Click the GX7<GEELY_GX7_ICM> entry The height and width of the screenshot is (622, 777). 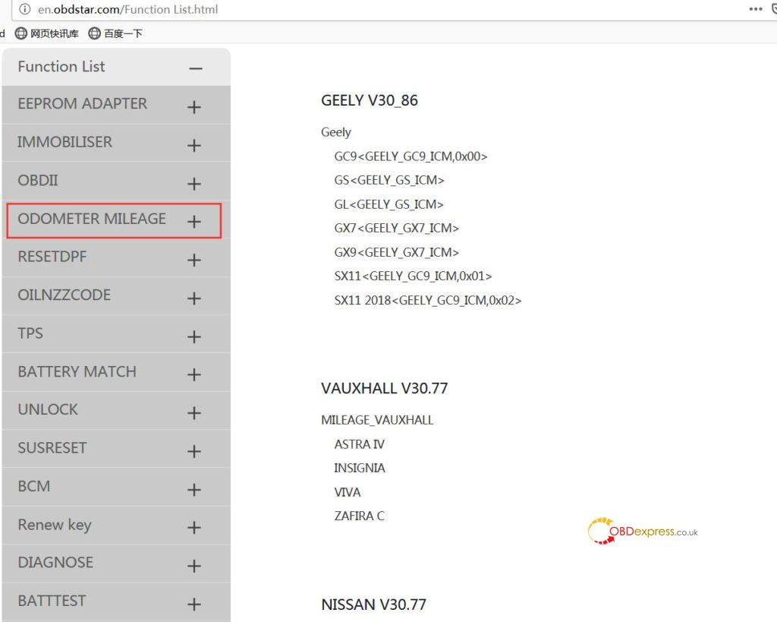click(396, 228)
